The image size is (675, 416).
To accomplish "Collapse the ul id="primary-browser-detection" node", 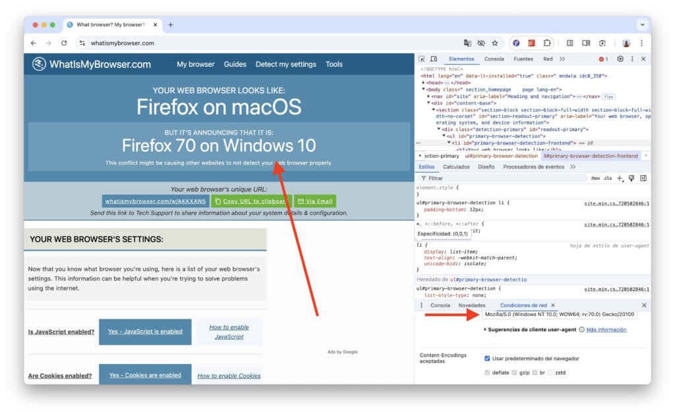I will pyautogui.click(x=444, y=136).
